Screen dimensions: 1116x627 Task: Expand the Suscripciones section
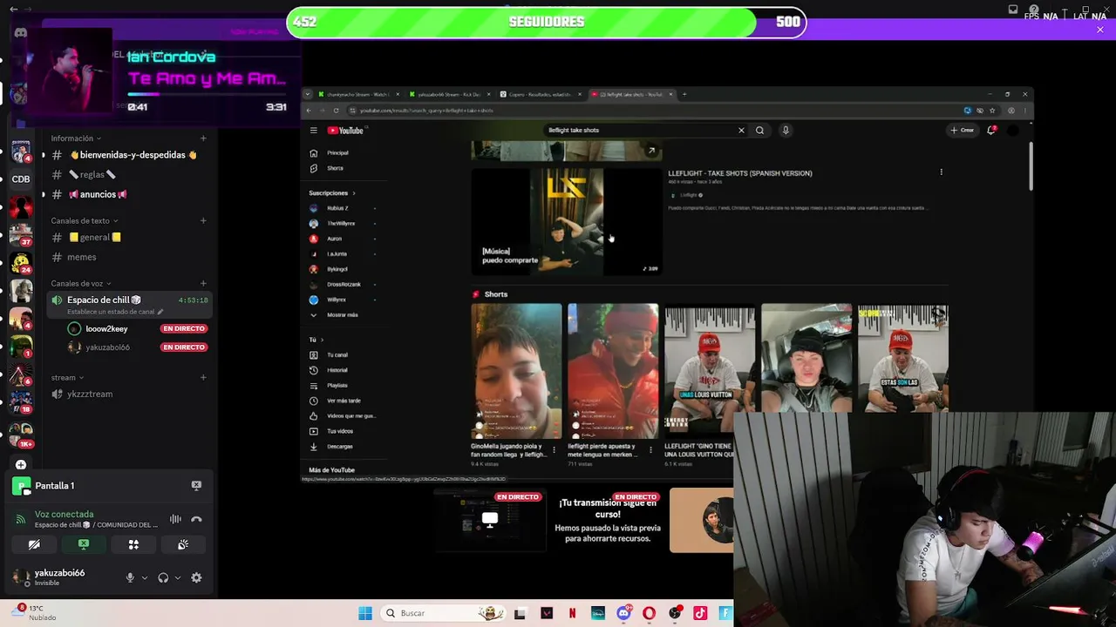[x=331, y=193]
